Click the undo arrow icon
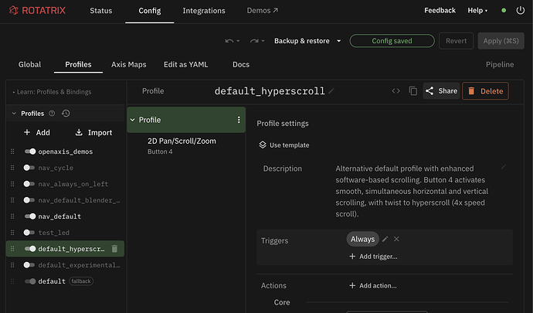533x313 pixels. click(229, 41)
